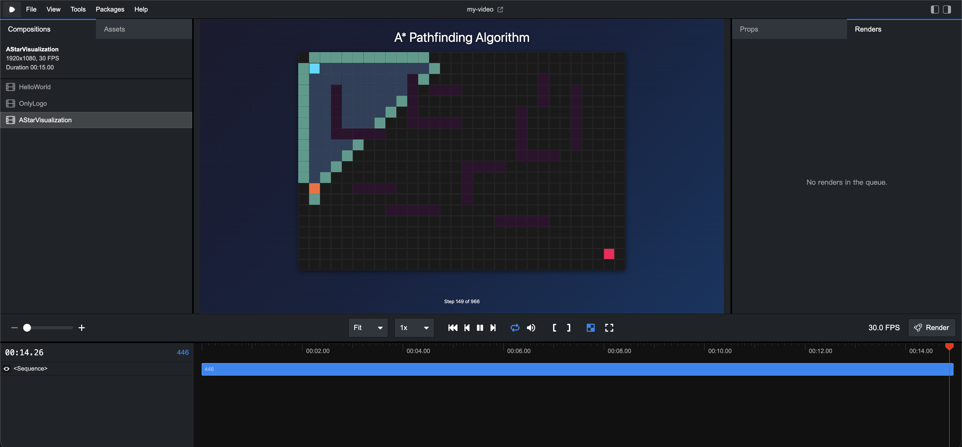Toggle the left sidebar panel
Screen dimensions: 962x447
click(935, 9)
